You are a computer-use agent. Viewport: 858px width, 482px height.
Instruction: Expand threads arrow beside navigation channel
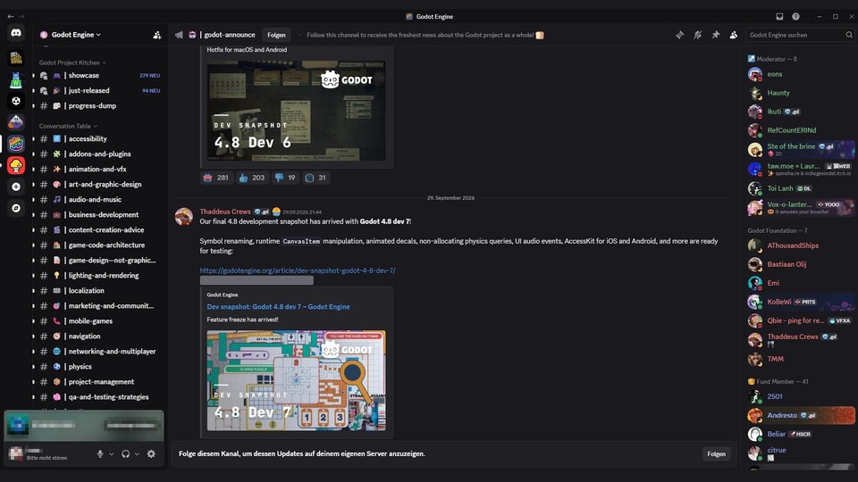[33, 337]
